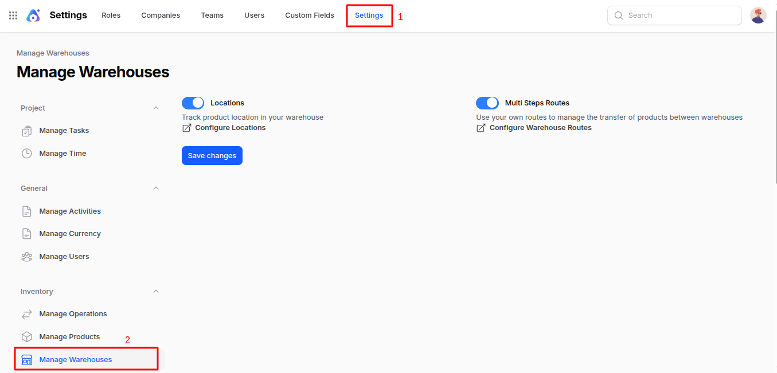Screen dimensions: 777x373
Task: Click the Manage Currency document icon
Action: click(27, 234)
